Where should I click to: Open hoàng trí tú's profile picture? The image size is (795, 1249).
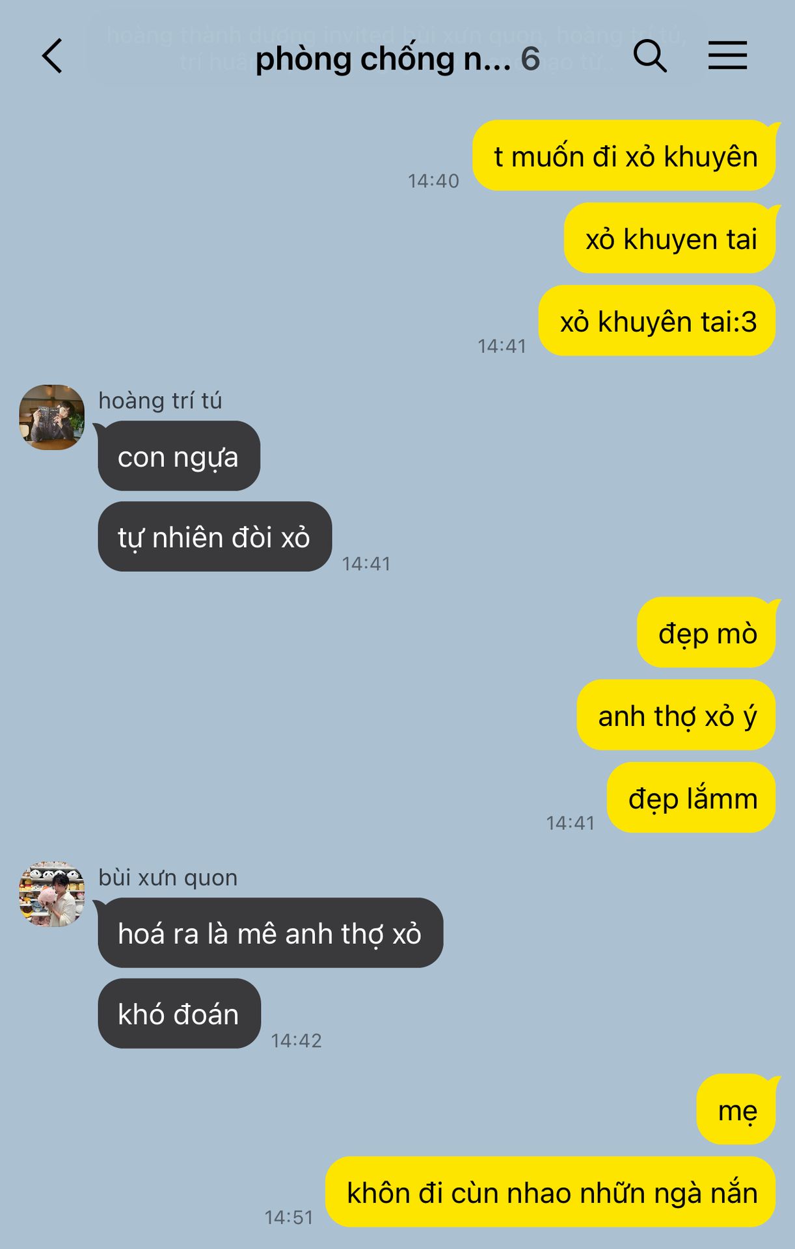click(x=52, y=417)
